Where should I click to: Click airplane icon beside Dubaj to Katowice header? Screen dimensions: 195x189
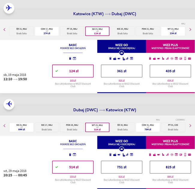tap(9, 104)
